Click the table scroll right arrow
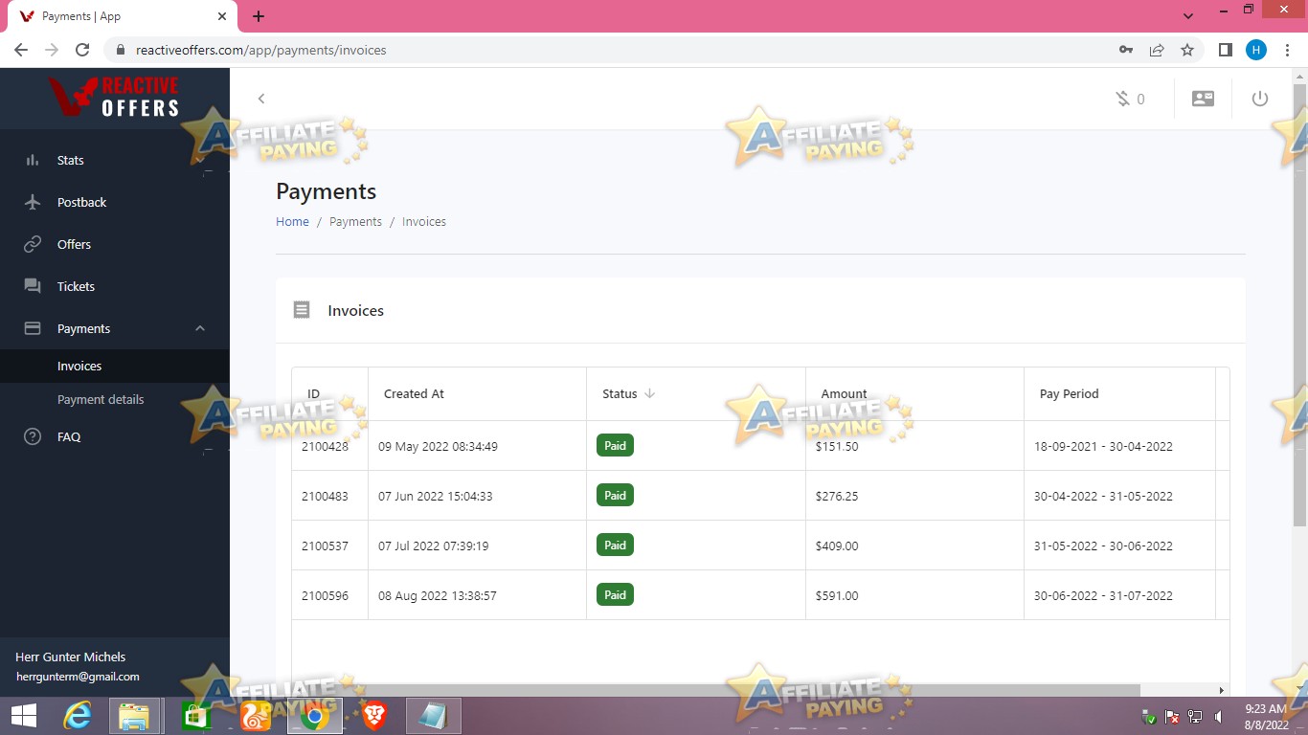 tap(1221, 690)
